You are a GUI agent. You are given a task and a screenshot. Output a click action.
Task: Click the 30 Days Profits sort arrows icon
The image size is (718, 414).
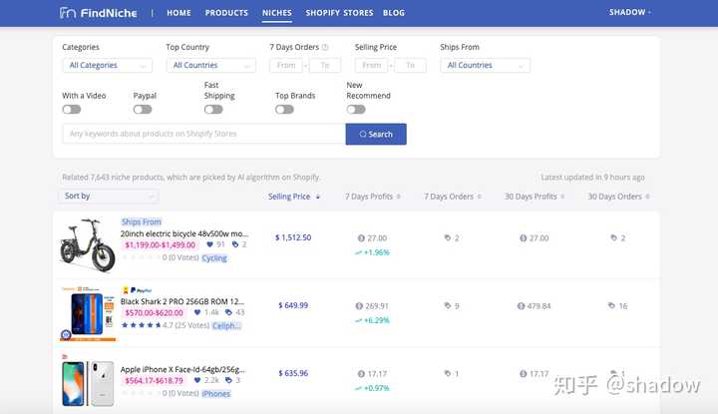pyautogui.click(x=562, y=197)
